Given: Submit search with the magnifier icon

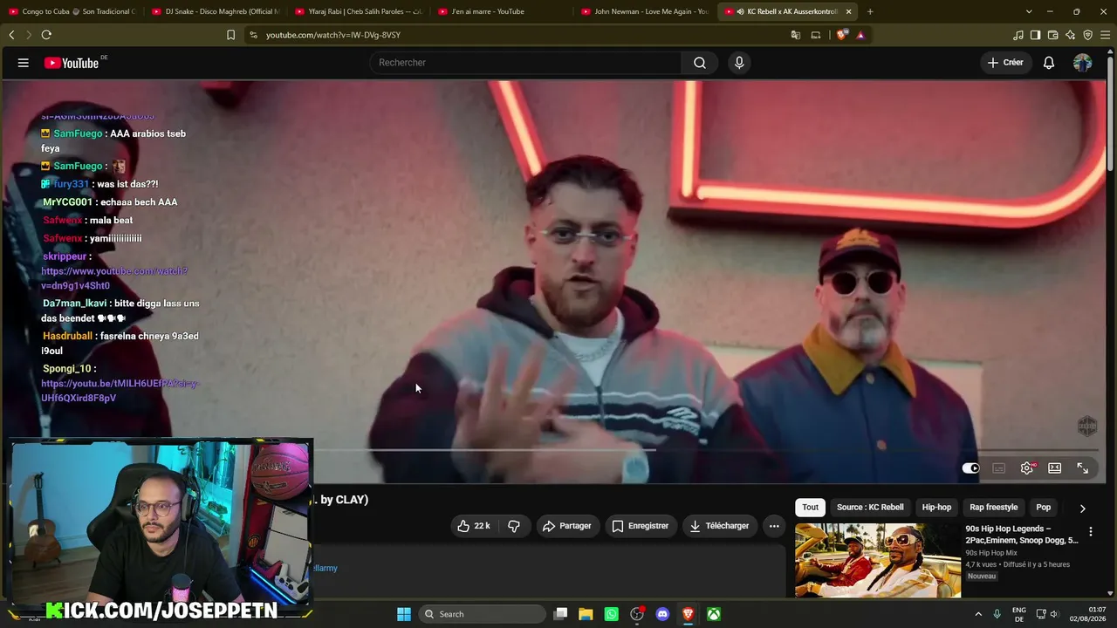Looking at the screenshot, I should (x=700, y=63).
